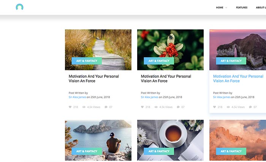Click the heart icon on the sea cliff post
Screen dimensions: 266x162
214,107
